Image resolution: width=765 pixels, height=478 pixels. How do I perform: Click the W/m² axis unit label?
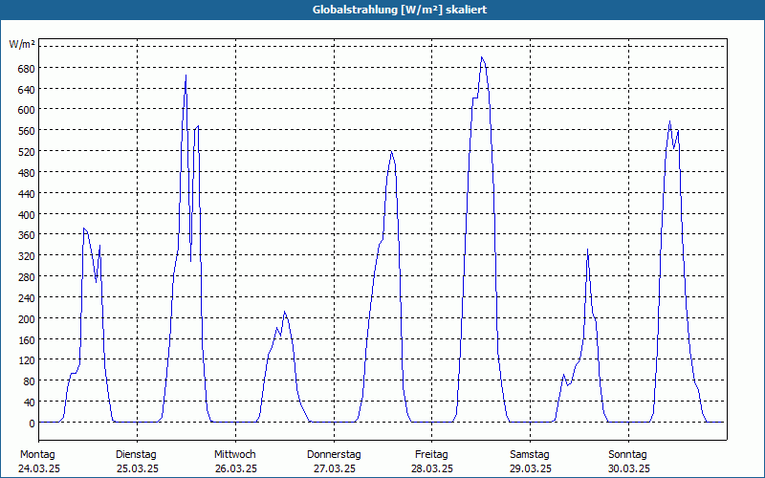coord(22,44)
